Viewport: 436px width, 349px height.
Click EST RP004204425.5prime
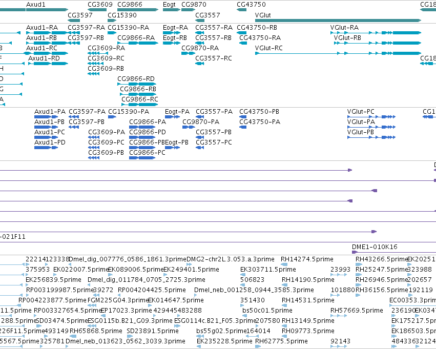[x=152, y=290]
